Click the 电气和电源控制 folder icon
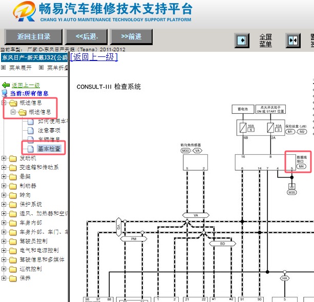Image resolution: width=314 pixels, height=302 pixels. click(x=13, y=251)
